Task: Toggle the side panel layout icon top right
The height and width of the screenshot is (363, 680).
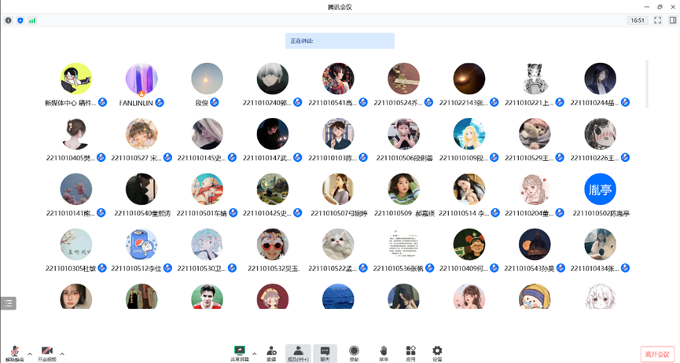Action: coord(672,20)
